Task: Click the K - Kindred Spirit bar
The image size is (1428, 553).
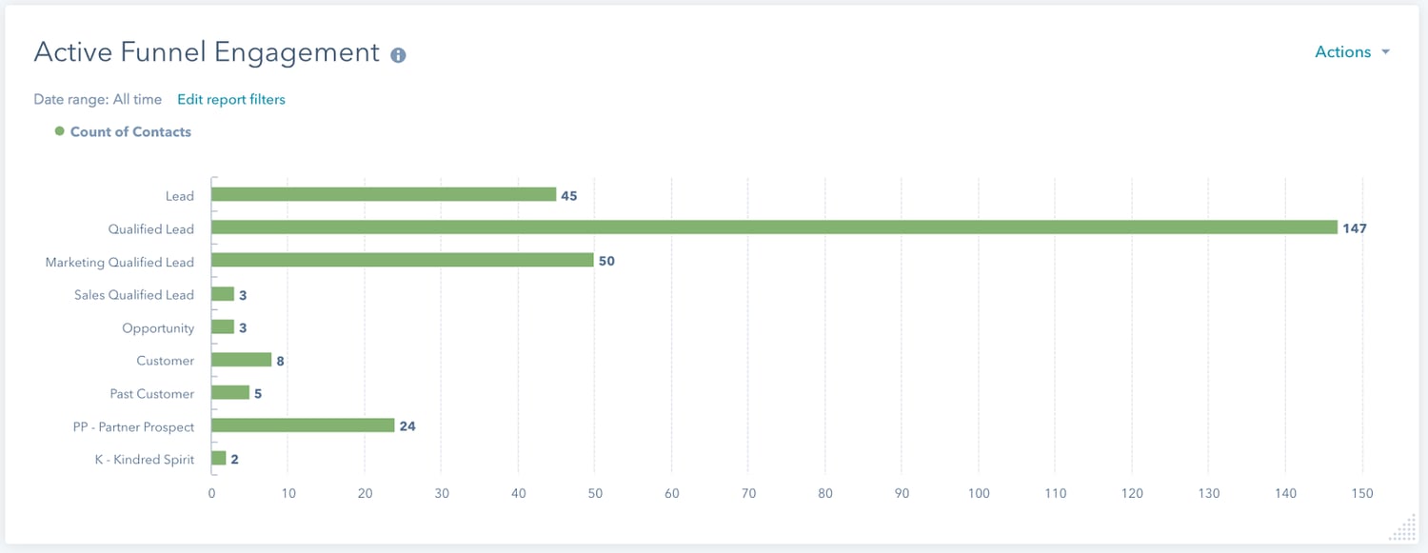Action: 218,459
